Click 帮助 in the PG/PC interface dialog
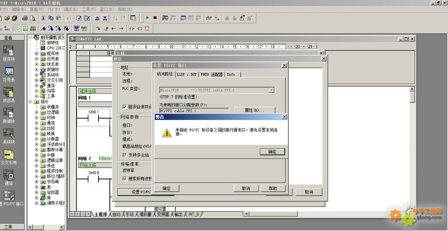The width and height of the screenshot is (448, 231). (273, 189)
